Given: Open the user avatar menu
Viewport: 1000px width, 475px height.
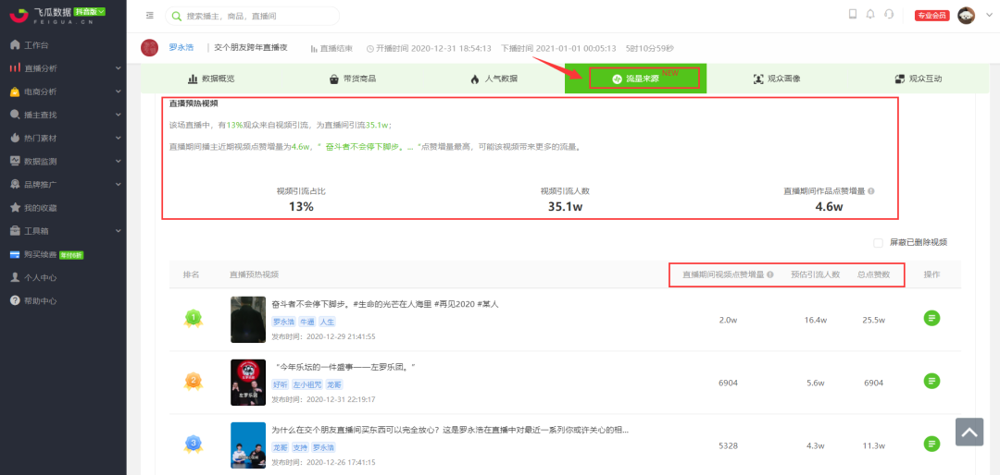Looking at the screenshot, I should click(966, 16).
